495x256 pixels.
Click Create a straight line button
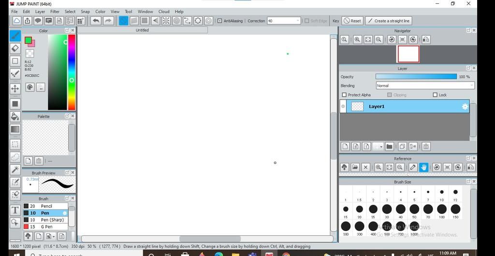coord(389,21)
